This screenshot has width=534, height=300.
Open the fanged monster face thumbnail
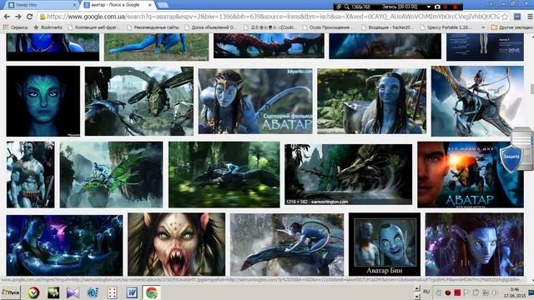[x=176, y=244]
